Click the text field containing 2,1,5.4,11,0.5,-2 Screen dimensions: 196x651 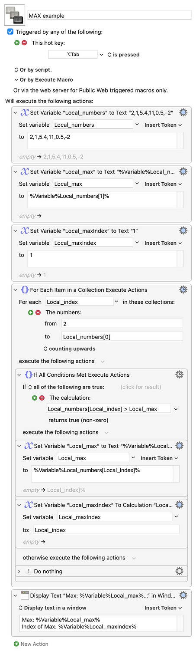(102, 141)
